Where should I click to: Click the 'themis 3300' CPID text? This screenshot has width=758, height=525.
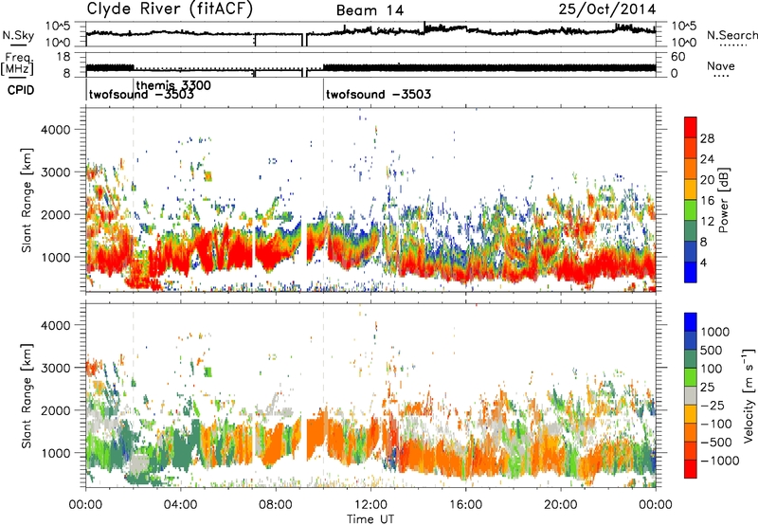coord(173,85)
